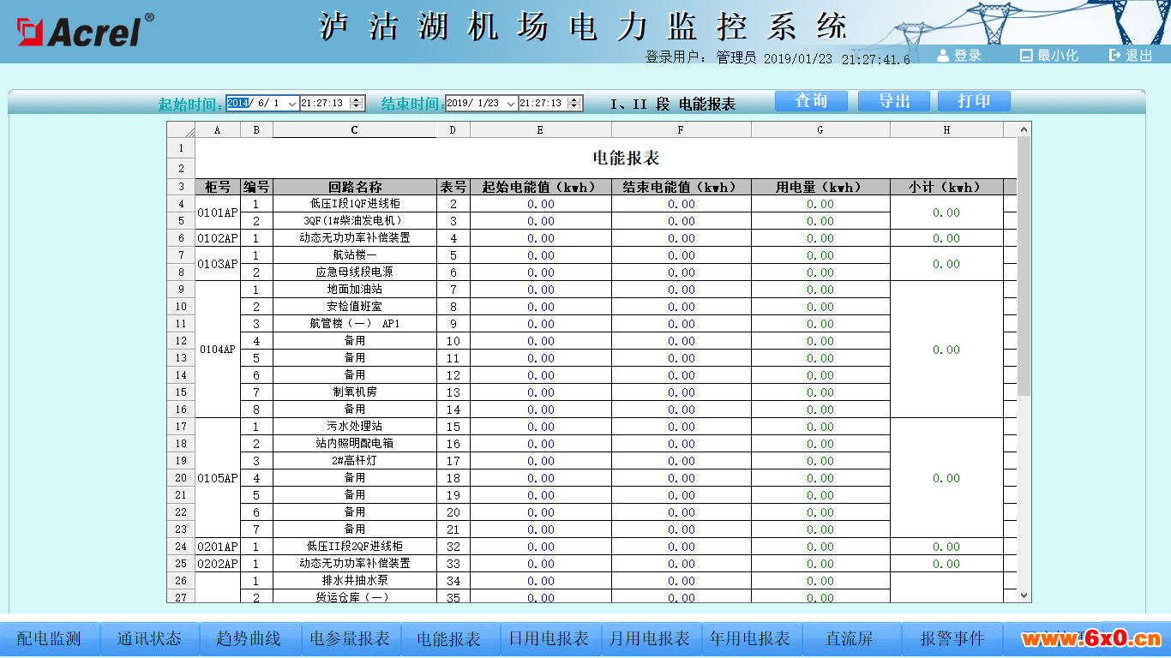This screenshot has width=1171, height=658.
Task: Click the 0104AP cabinet cell
Action: point(218,350)
